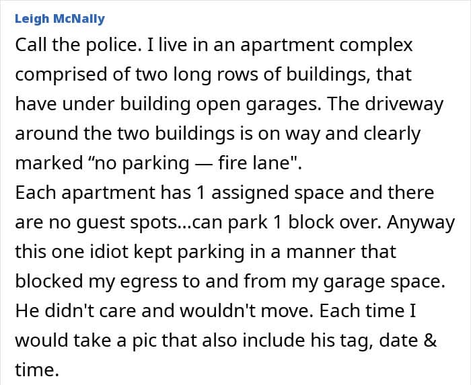Click the phrase "around the two buildings"

[x=124, y=134]
